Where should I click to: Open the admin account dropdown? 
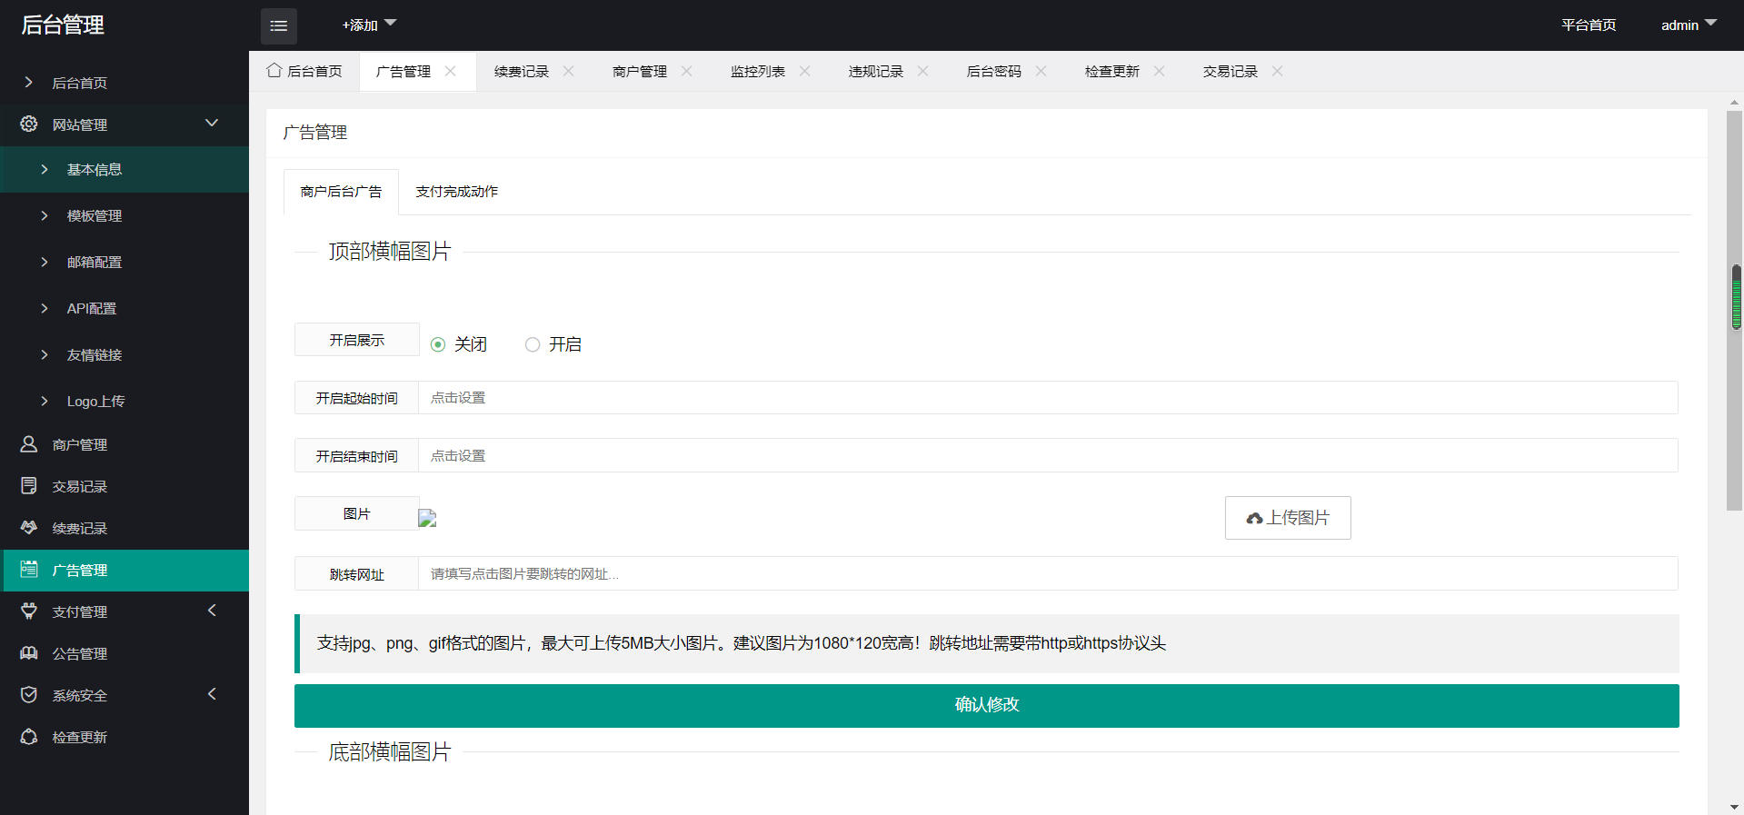click(1688, 25)
